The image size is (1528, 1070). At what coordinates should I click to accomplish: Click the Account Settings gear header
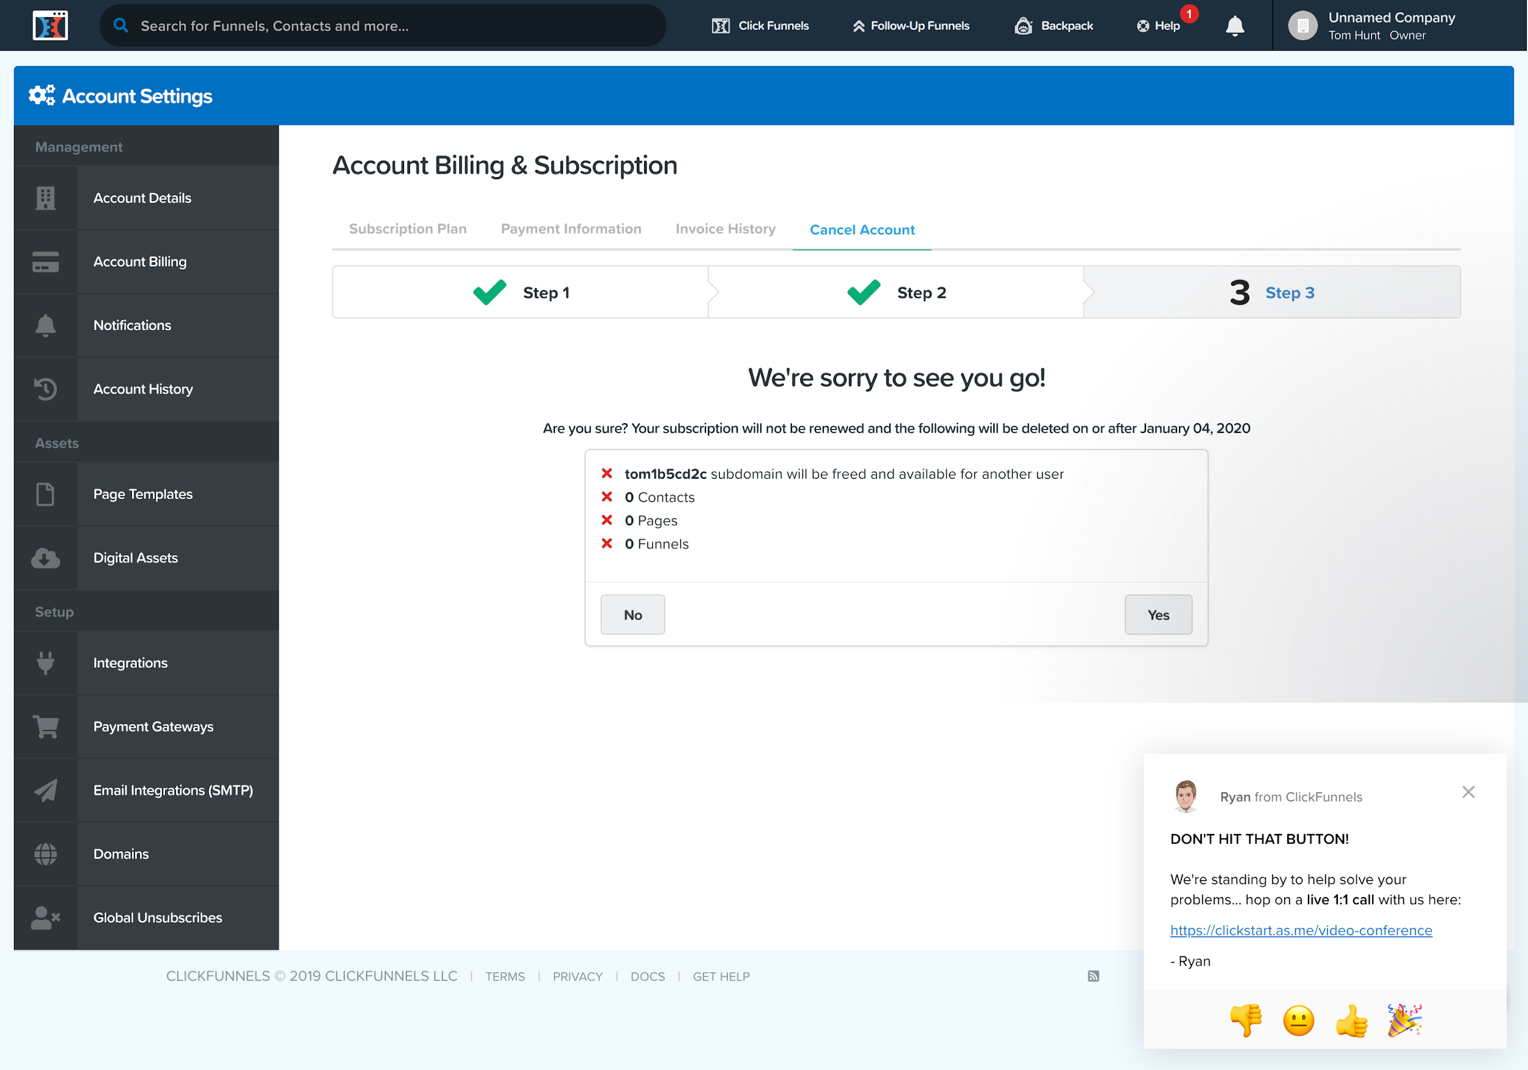click(120, 96)
